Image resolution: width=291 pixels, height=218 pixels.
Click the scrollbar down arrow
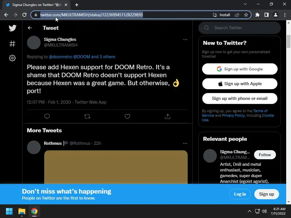coord(288,202)
